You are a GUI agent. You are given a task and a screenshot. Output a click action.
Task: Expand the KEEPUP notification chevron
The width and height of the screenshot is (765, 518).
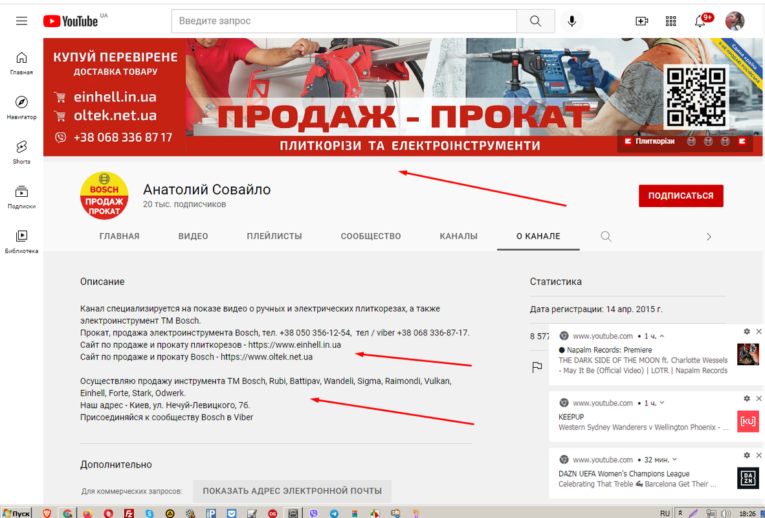[x=661, y=403]
